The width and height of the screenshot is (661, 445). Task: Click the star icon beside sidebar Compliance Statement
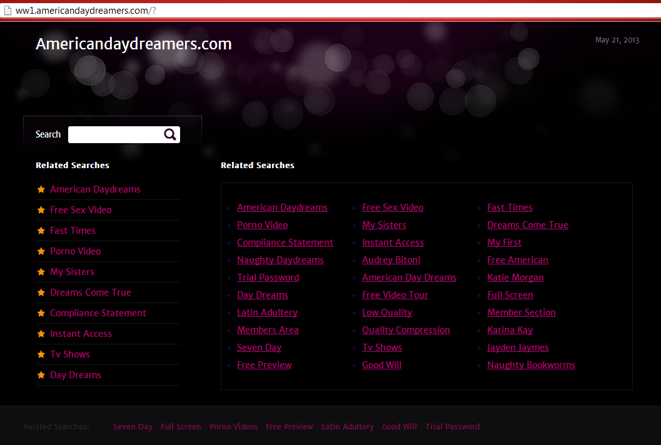[x=41, y=313]
